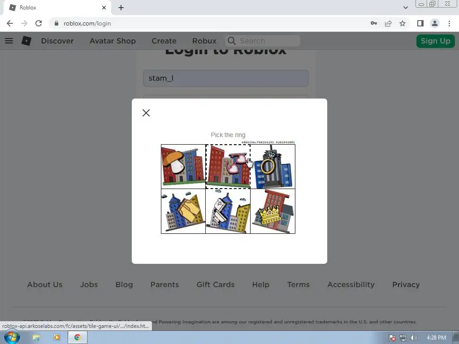Open the Gift Cards footer link

[x=216, y=284]
